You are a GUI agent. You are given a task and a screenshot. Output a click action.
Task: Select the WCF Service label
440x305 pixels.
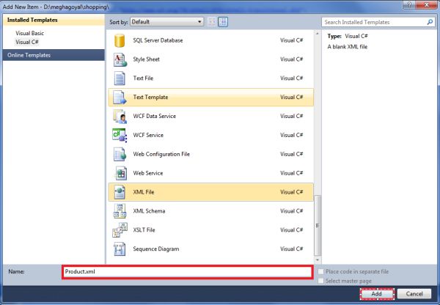148,135
